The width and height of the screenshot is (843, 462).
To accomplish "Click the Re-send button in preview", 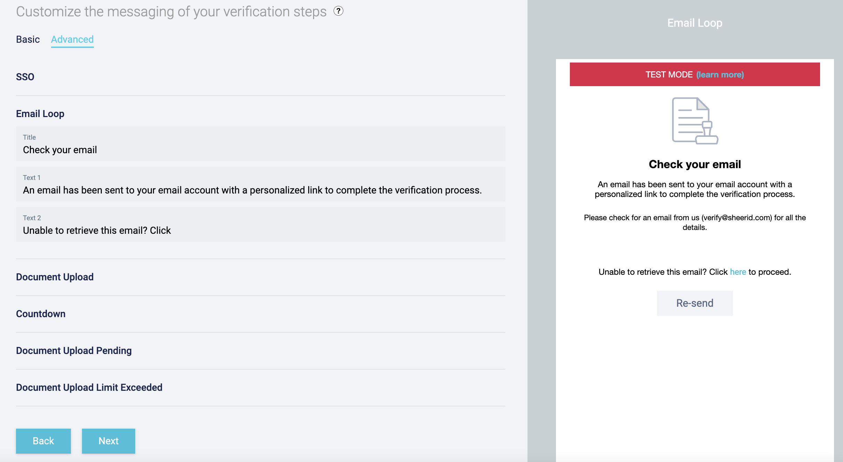I will click(x=695, y=303).
